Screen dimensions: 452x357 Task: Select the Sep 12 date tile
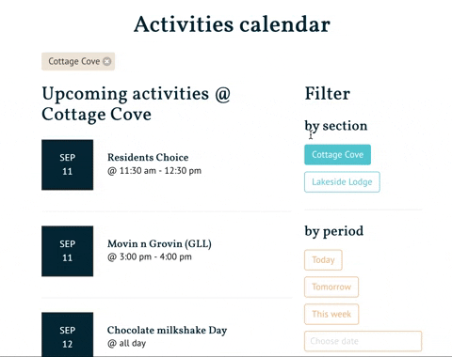[x=67, y=334]
